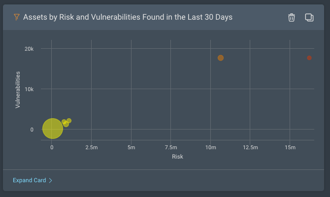330x197 pixels.
Task: Select the red bubble at the far right
Action: (x=309, y=58)
